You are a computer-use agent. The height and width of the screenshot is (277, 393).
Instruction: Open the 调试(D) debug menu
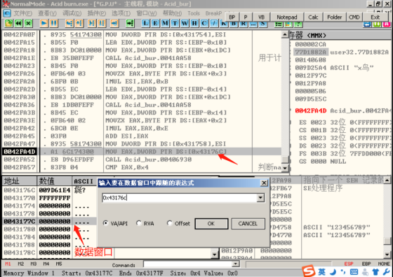(x=72, y=13)
